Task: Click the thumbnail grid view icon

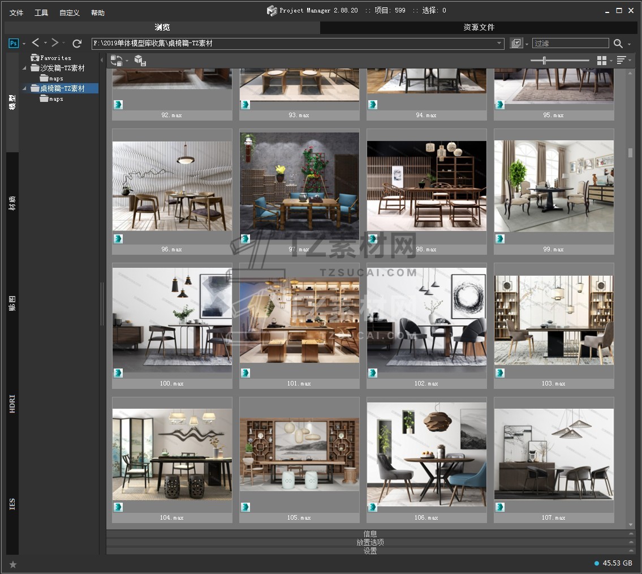Action: coord(602,60)
